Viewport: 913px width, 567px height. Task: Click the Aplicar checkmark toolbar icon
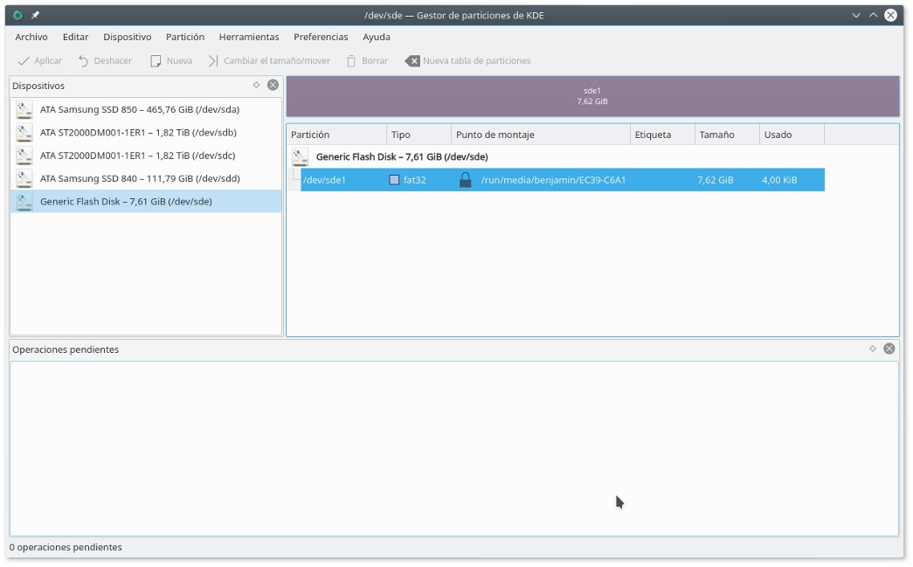(24, 61)
